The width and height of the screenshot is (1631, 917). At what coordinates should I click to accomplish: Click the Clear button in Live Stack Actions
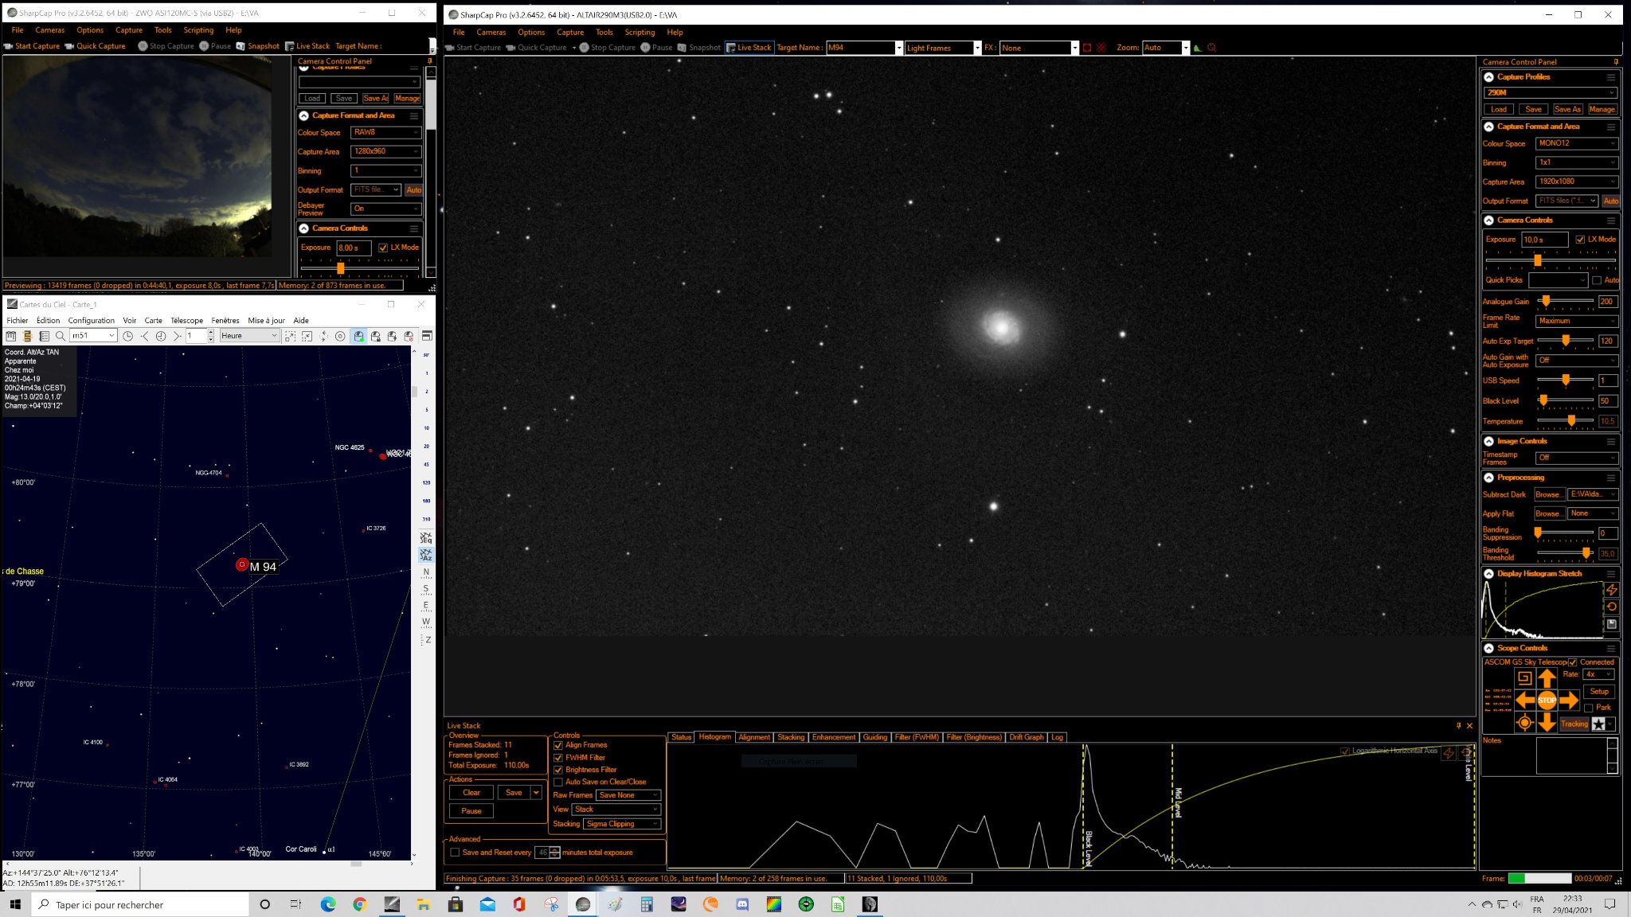pyautogui.click(x=471, y=793)
